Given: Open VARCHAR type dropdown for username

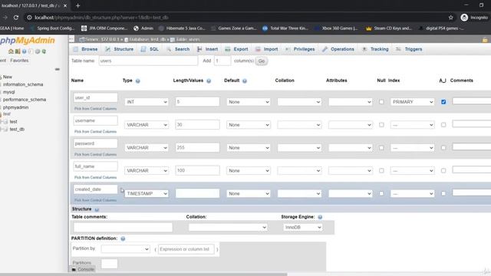Looking at the screenshot, I should [x=147, y=125].
